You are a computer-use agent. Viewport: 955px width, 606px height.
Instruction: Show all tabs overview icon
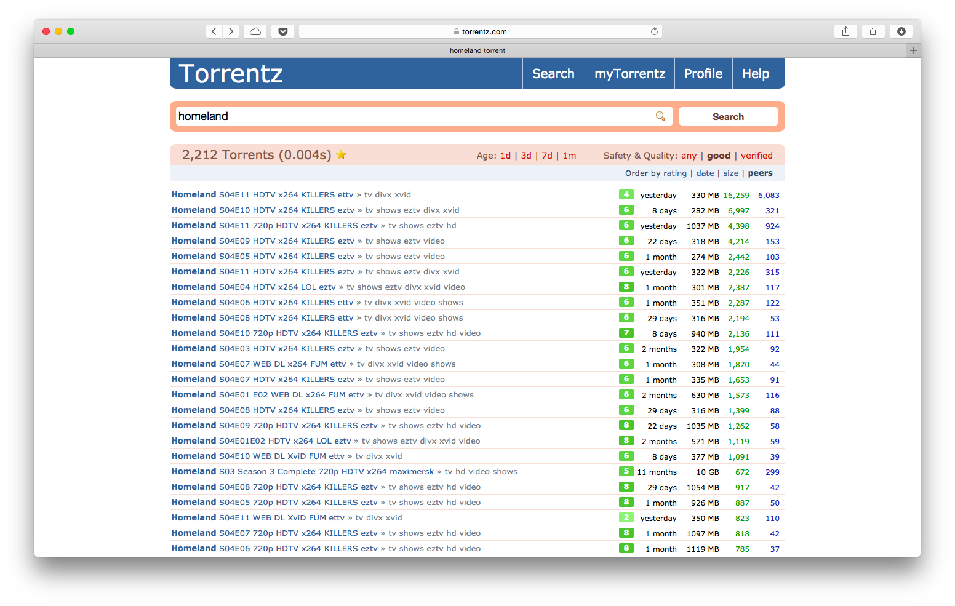tap(874, 31)
